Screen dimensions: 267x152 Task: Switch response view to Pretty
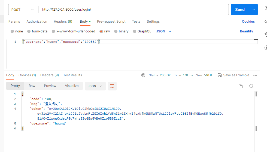tap(15, 86)
